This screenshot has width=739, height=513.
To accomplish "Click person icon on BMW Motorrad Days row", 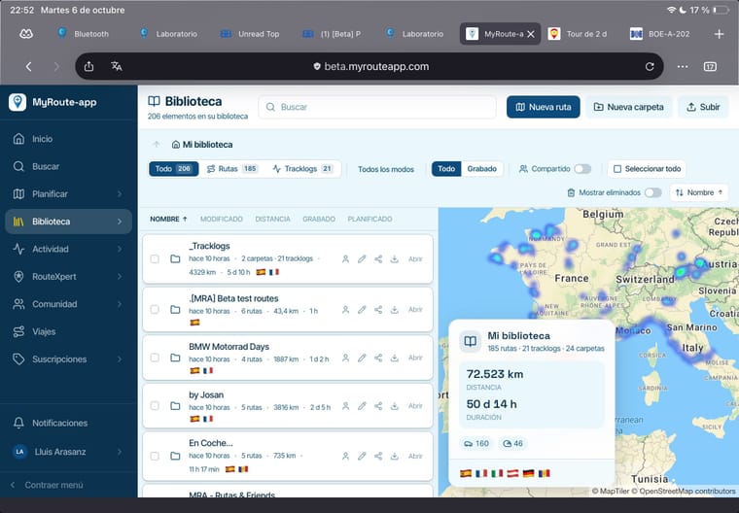I will coord(345,358).
